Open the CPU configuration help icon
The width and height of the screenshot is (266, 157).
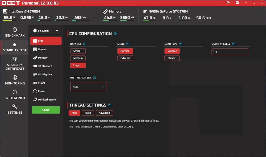click(115, 34)
